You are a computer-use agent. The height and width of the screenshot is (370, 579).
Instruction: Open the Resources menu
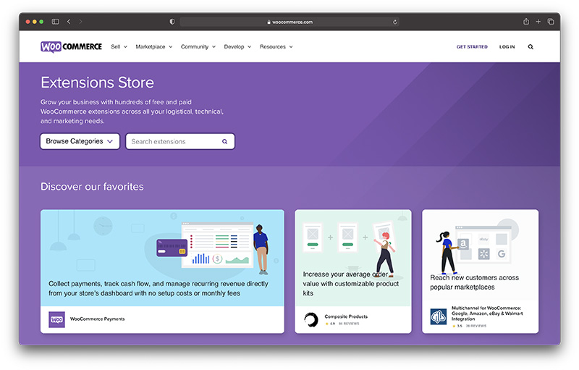coord(276,47)
